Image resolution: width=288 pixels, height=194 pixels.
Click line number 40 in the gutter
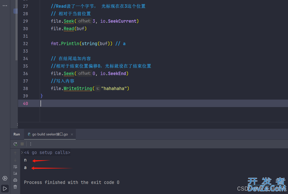[x=26, y=104]
